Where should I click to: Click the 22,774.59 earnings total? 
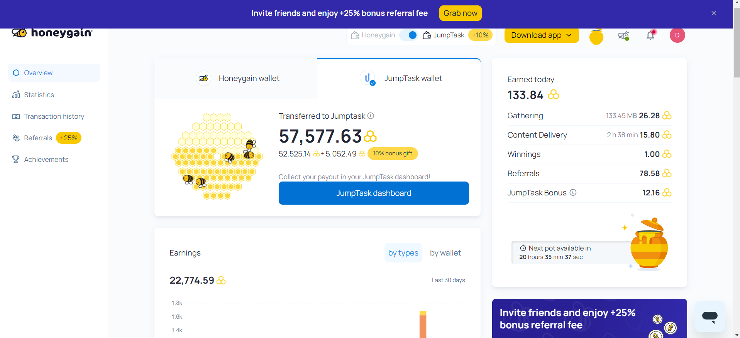point(192,280)
